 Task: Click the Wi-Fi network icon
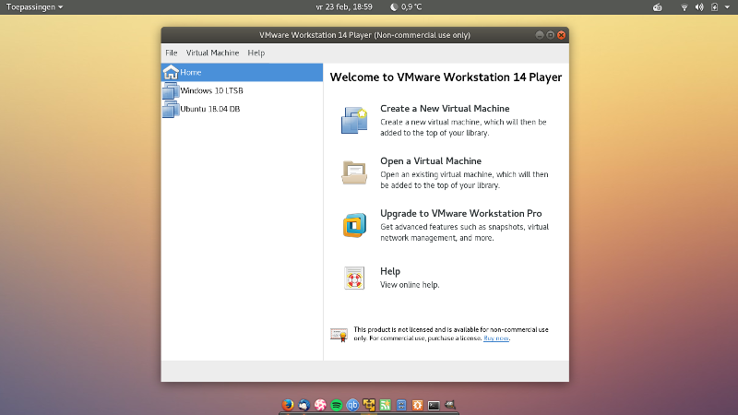[x=684, y=7]
